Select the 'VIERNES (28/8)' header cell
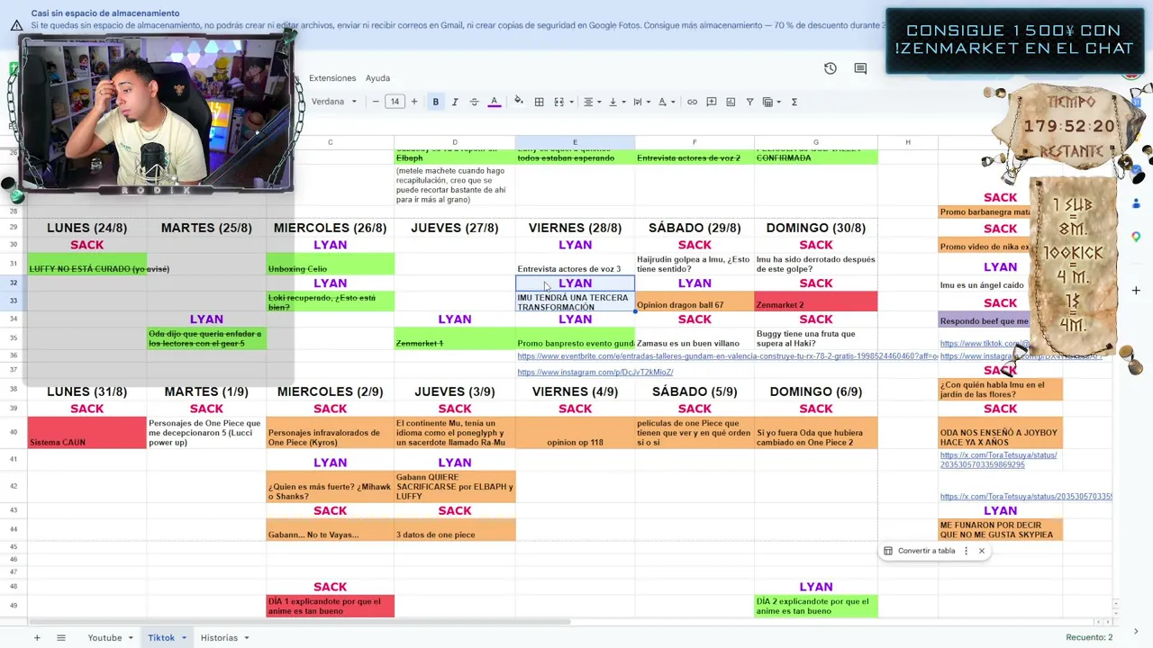Image resolution: width=1153 pixels, height=648 pixels. [x=575, y=228]
